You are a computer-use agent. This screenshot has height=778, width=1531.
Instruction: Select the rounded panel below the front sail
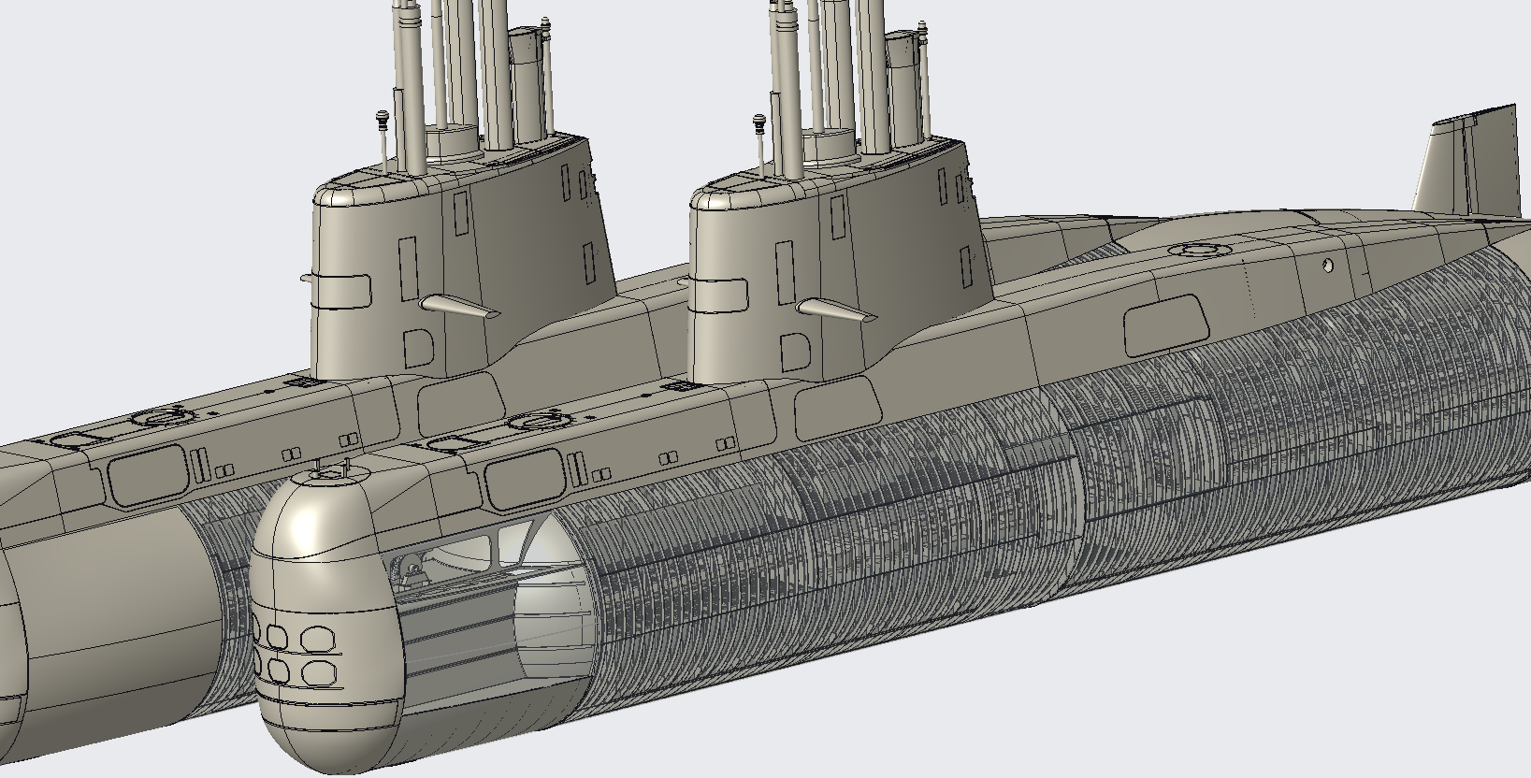837,405
